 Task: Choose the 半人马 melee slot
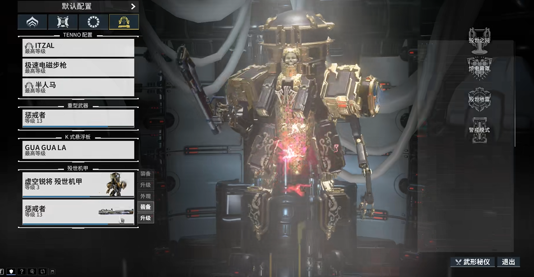coord(78,88)
